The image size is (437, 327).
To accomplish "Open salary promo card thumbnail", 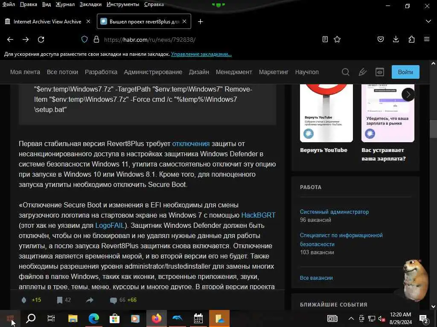I will click(x=387, y=113).
